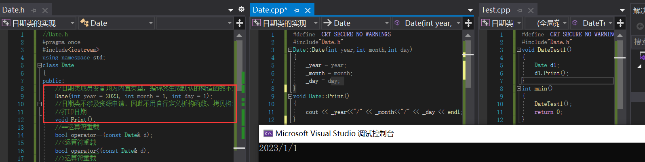
Task: Split the Test.cpp editor window
Action: coord(620,23)
